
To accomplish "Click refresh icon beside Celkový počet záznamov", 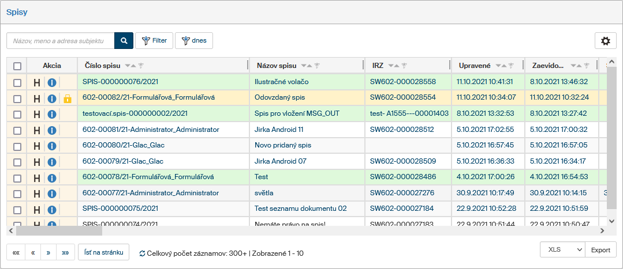I will coord(143,253).
